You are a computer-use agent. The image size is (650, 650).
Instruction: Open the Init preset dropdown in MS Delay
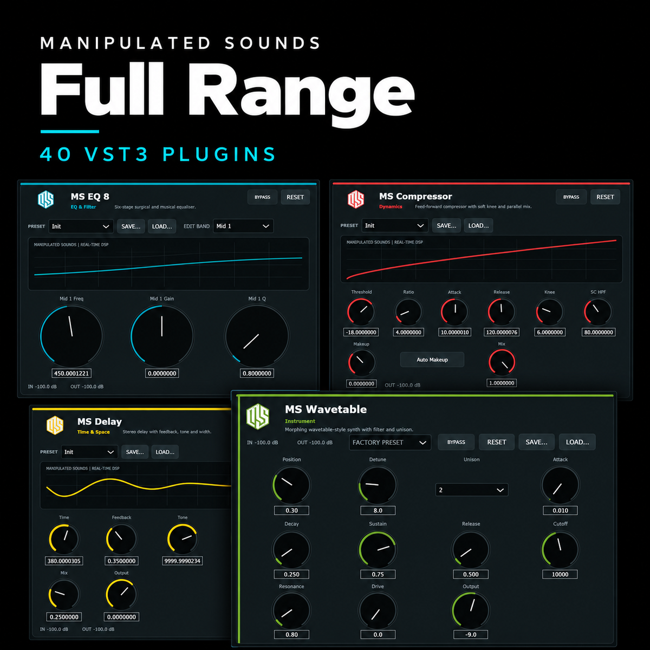[89, 452]
